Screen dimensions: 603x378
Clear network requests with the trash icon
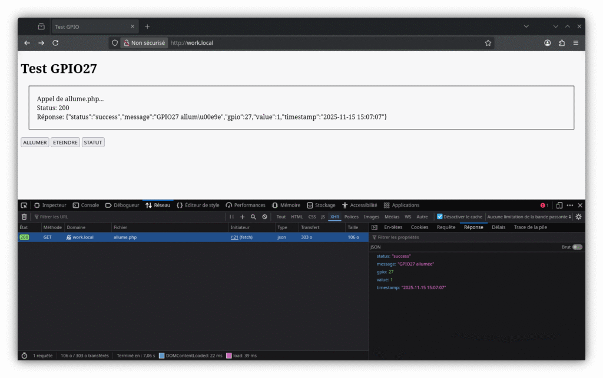pos(24,217)
